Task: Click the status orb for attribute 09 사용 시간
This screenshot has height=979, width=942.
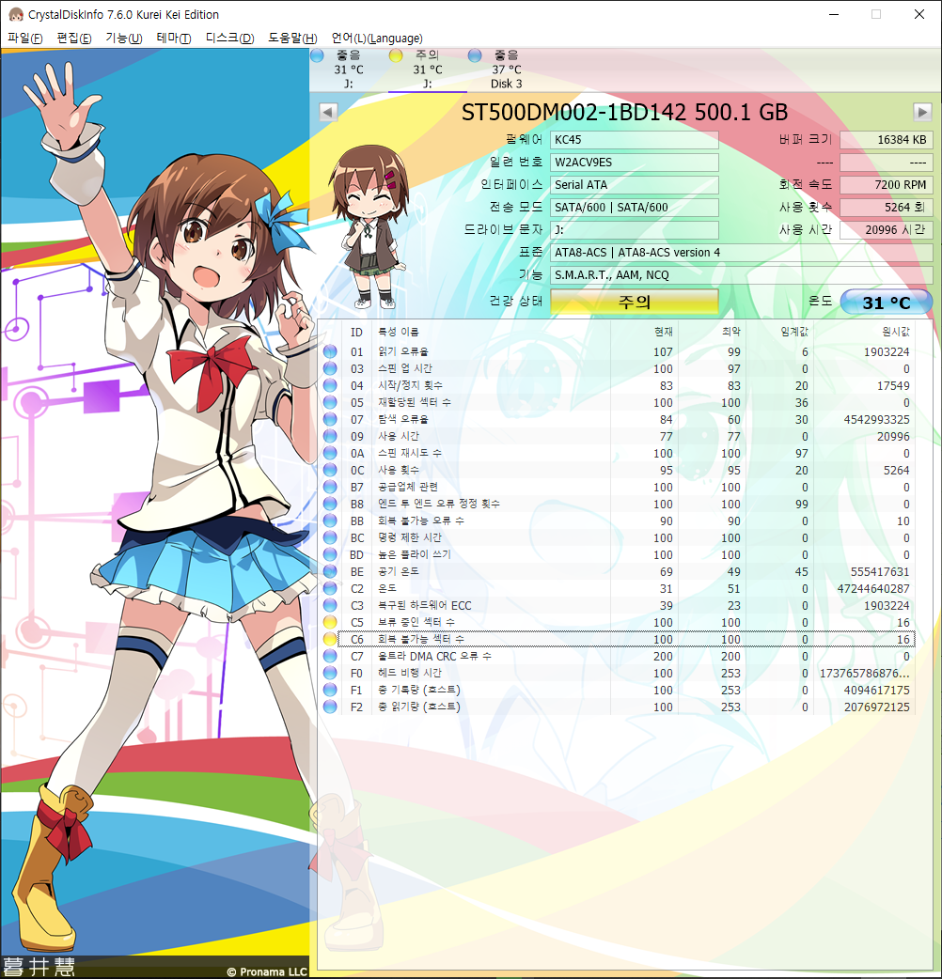Action: click(x=330, y=436)
